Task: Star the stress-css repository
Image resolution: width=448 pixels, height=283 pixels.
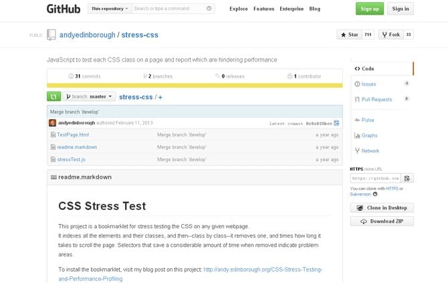Action: tap(350, 35)
